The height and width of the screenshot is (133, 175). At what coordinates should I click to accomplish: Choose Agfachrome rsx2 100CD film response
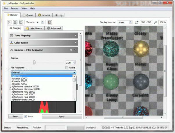click(23, 94)
